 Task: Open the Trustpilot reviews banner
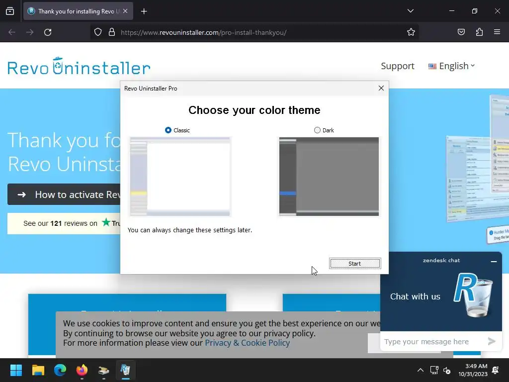64,223
